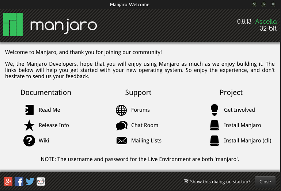Open the Chat Room link

[x=145, y=125]
